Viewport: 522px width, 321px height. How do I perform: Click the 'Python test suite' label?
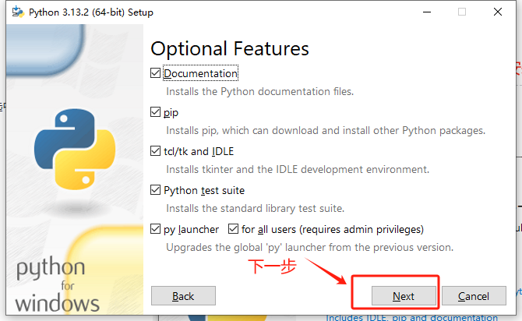[x=204, y=190]
